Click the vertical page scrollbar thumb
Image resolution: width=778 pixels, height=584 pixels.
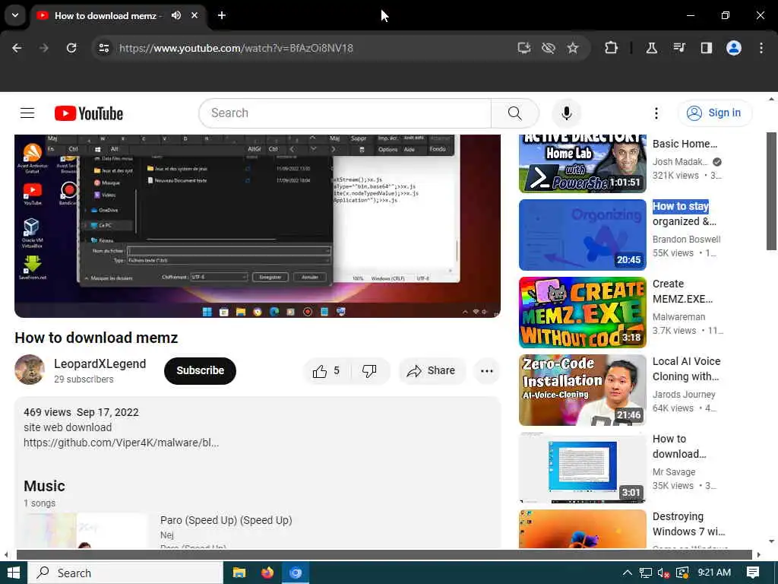pyautogui.click(x=772, y=191)
